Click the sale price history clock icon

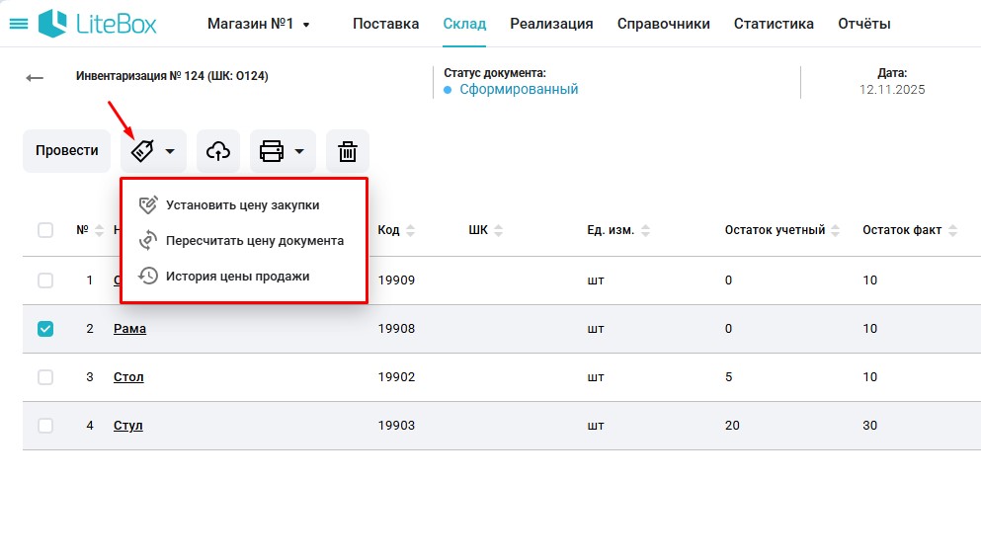tap(148, 276)
